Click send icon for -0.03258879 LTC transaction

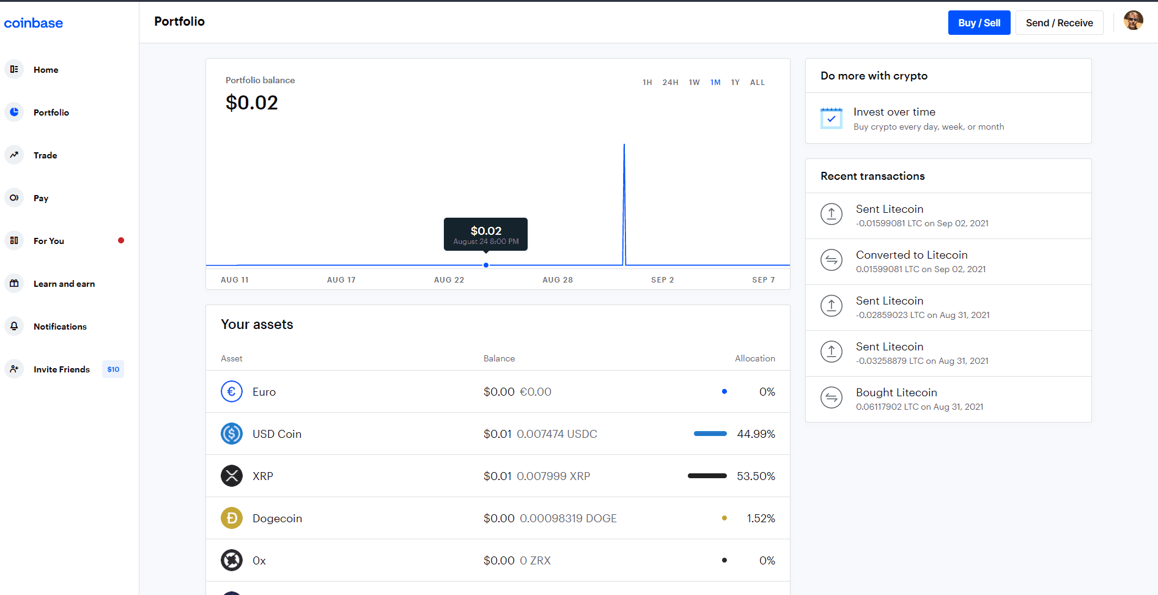tap(832, 352)
